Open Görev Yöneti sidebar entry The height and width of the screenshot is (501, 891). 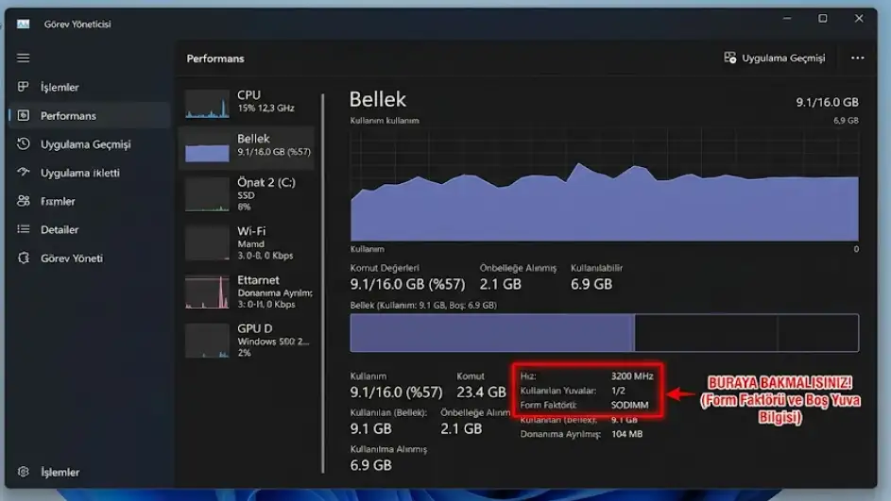pyautogui.click(x=72, y=259)
